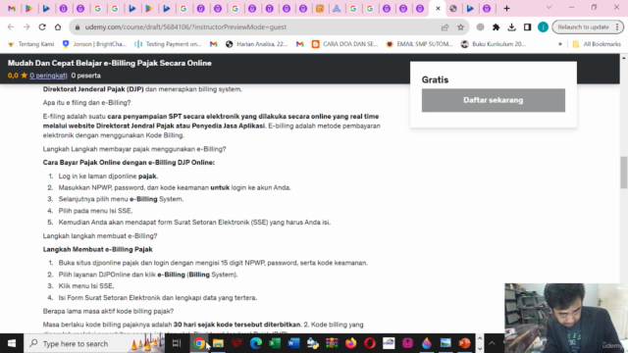Click 'Pilih pada menu Isi SSE.' step

[x=95, y=211]
